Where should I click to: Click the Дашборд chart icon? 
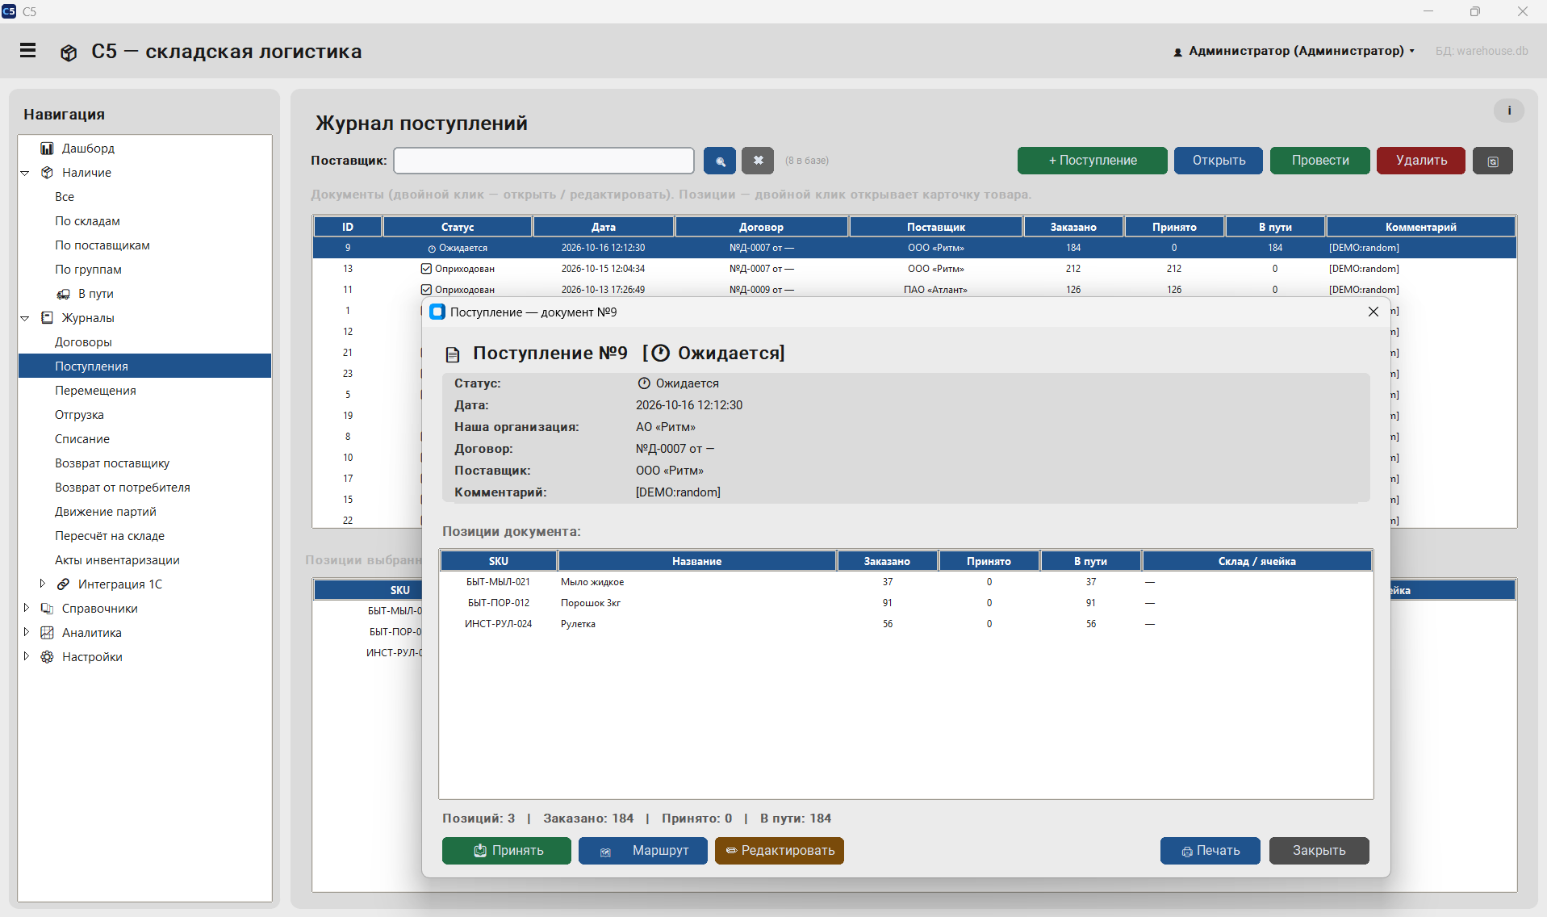(x=47, y=149)
